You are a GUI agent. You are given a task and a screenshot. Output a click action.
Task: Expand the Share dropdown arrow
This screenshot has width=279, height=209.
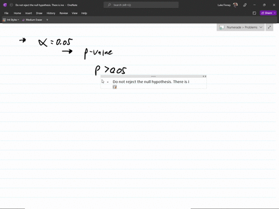(275, 13)
